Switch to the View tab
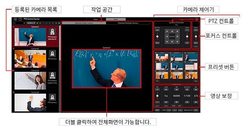This screenshot has height=134, width=243. pos(96,19)
